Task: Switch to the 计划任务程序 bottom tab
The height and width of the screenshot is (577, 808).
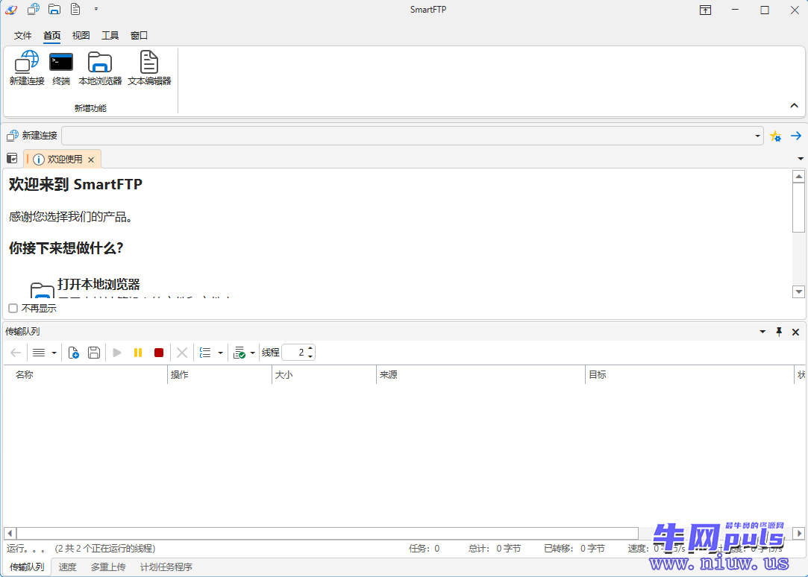Action: click(166, 567)
